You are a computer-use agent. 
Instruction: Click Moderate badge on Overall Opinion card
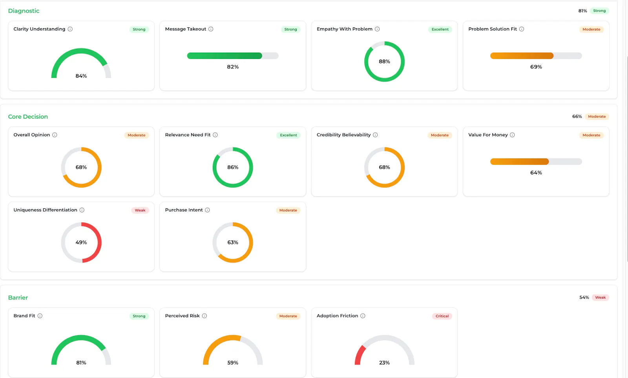tap(137, 135)
